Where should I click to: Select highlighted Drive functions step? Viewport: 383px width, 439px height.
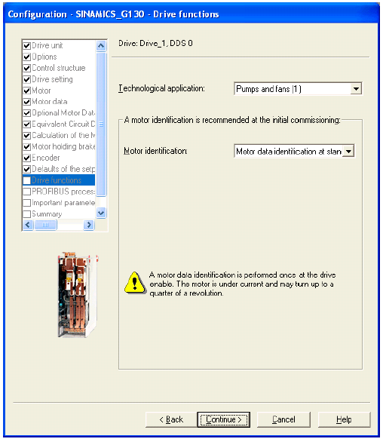pyautogui.click(x=59, y=180)
